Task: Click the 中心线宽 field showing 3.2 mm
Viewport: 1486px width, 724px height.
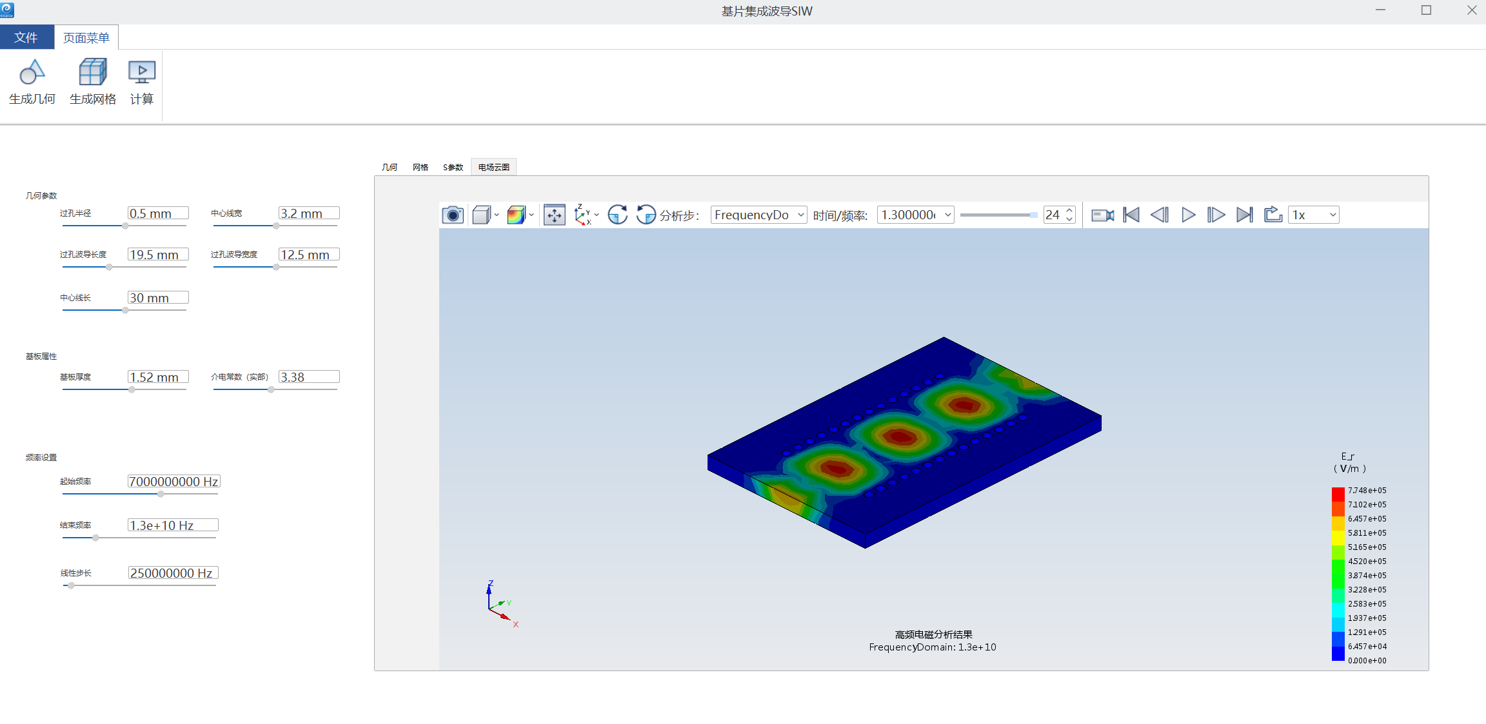Action: click(x=309, y=213)
